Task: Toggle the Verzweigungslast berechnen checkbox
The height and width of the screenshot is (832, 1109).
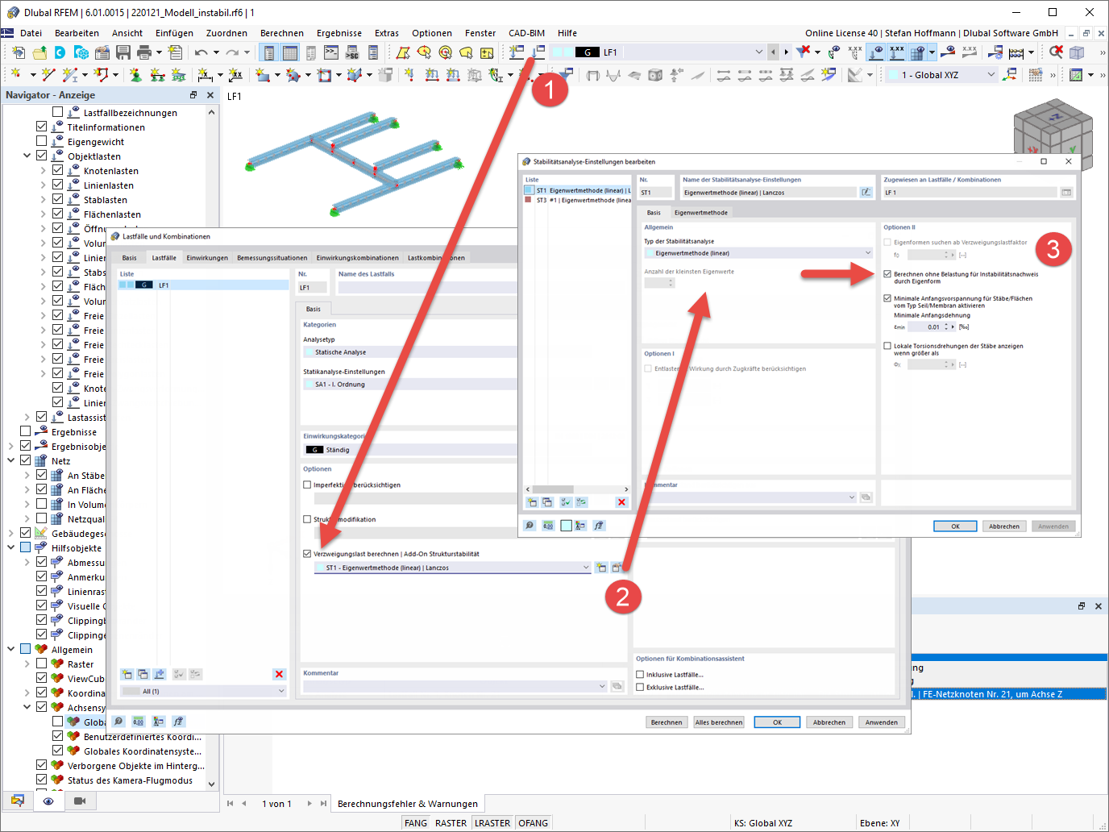Action: click(307, 554)
